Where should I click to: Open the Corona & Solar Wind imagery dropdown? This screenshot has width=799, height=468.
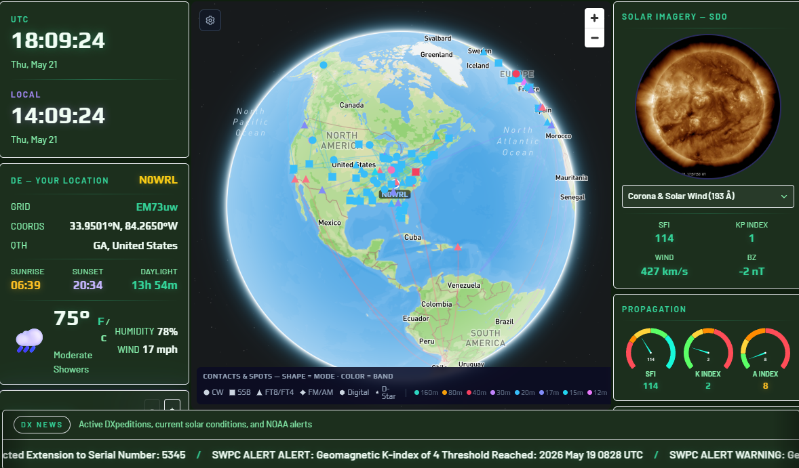point(708,196)
